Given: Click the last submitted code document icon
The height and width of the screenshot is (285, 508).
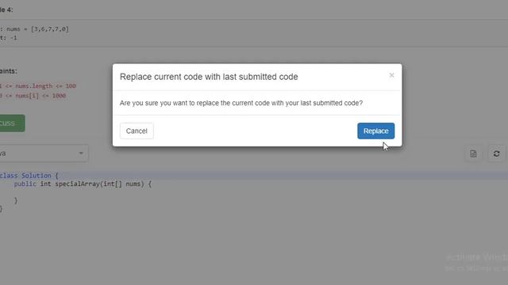Looking at the screenshot, I should [473, 154].
